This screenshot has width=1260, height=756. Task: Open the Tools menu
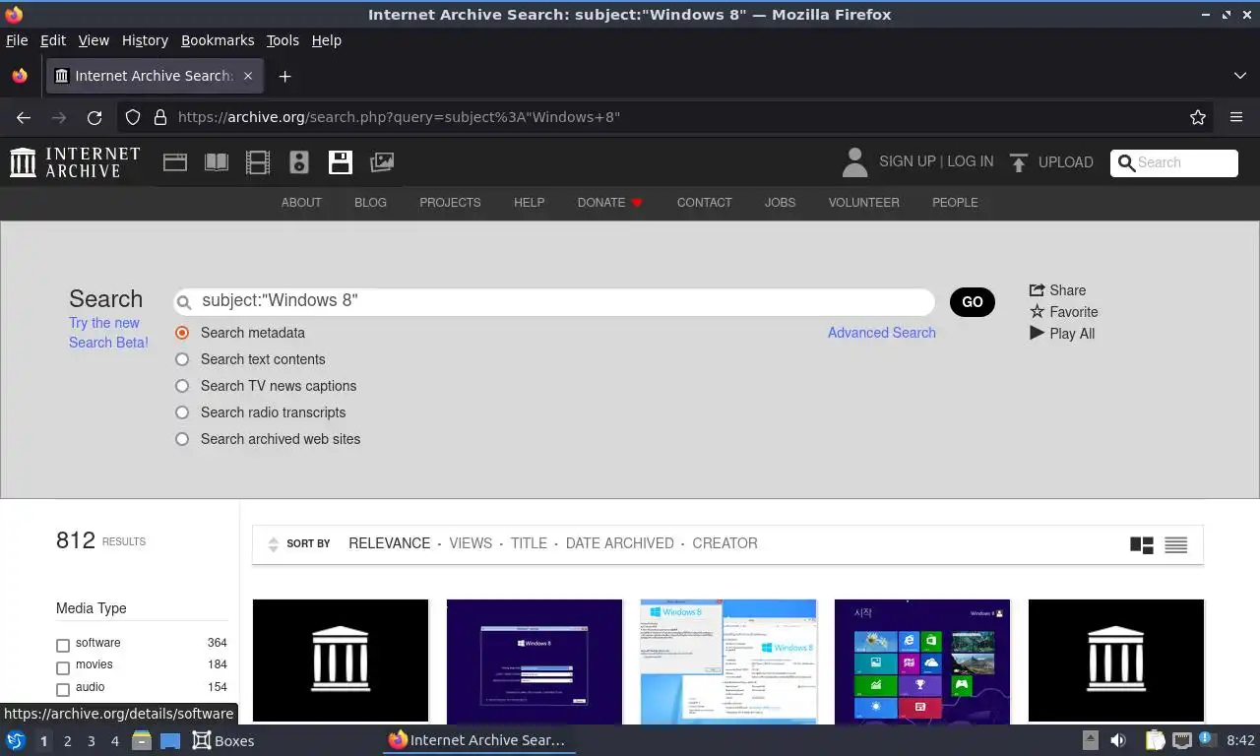(283, 40)
